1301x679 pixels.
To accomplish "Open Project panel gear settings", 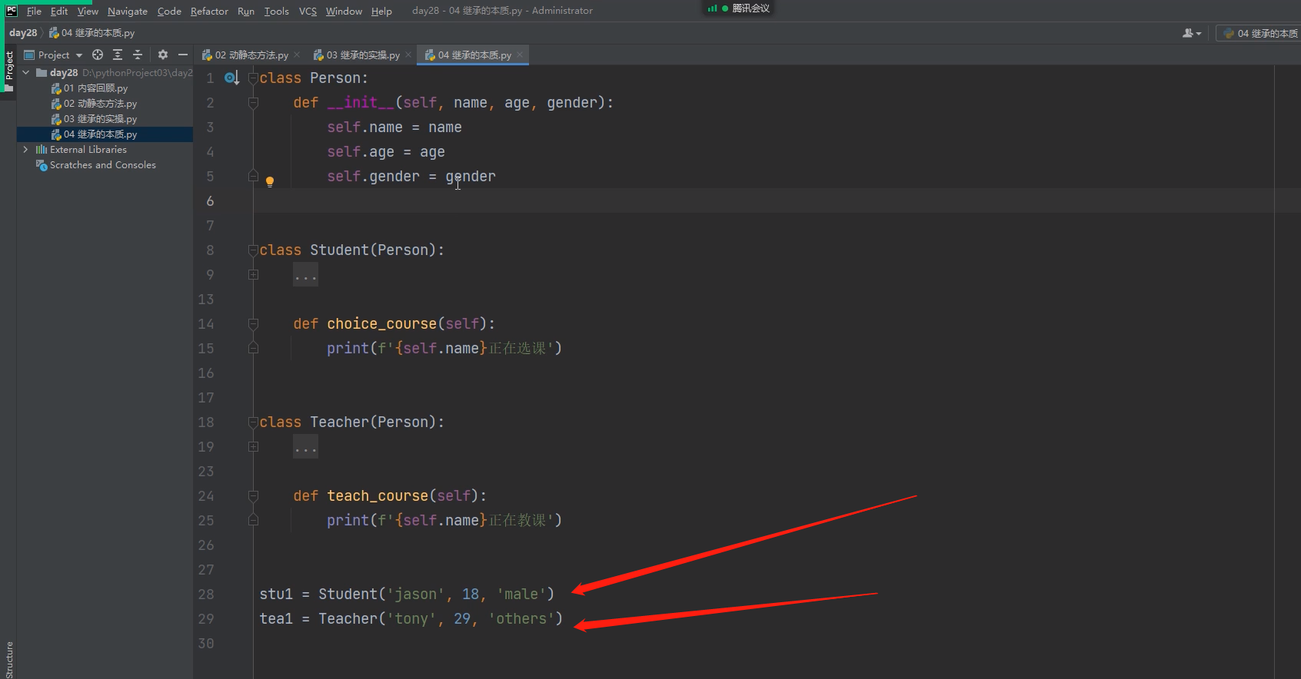I will coord(163,55).
